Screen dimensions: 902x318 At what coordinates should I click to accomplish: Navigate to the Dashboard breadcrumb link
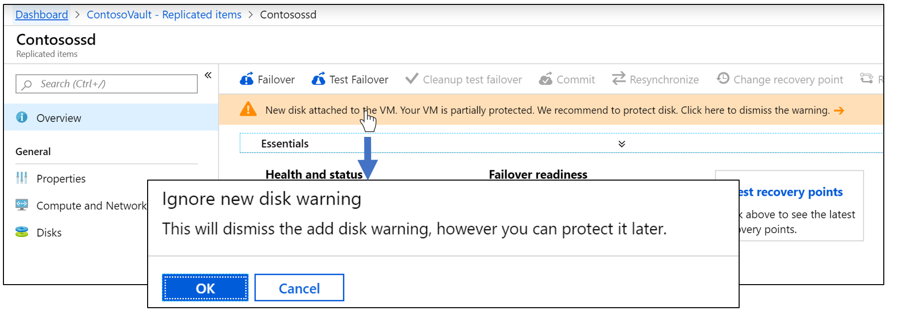[41, 14]
